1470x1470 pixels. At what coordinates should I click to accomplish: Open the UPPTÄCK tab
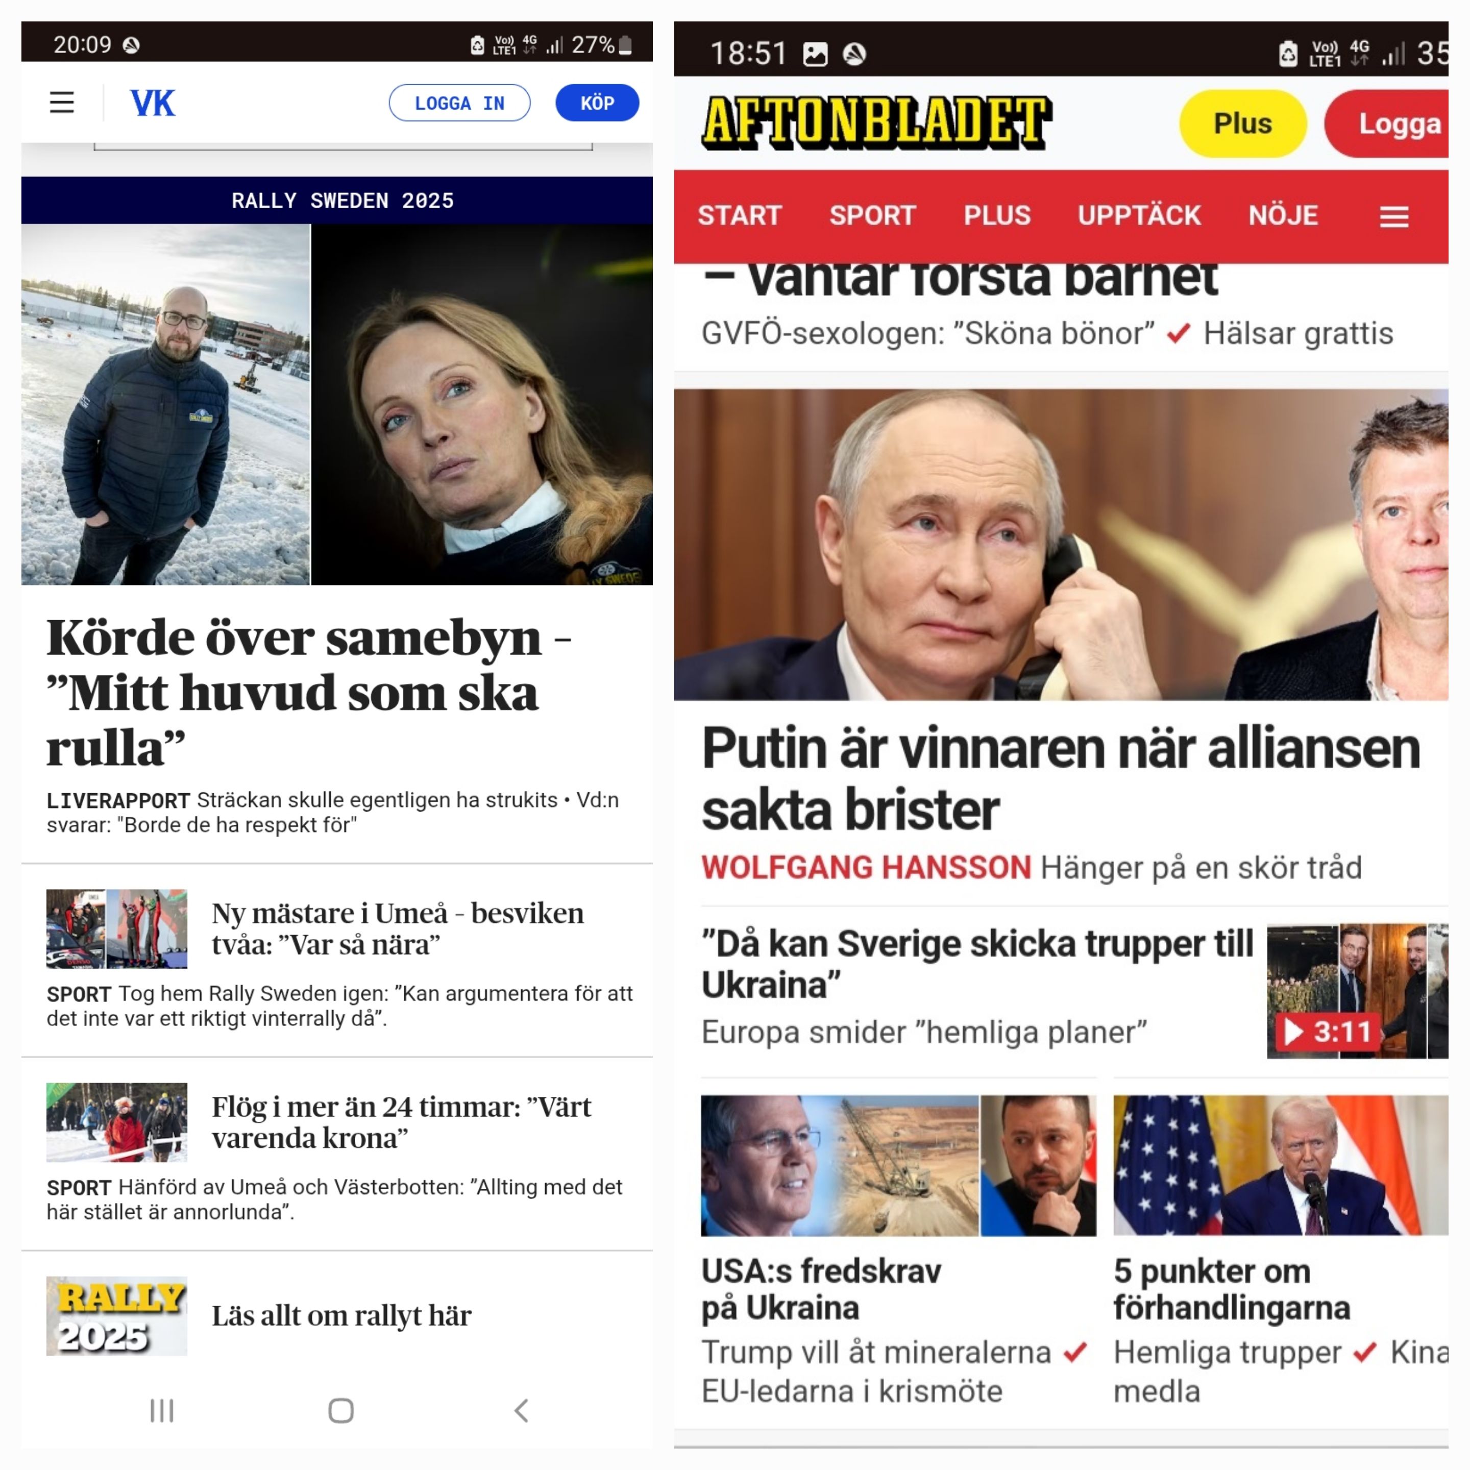(1139, 215)
